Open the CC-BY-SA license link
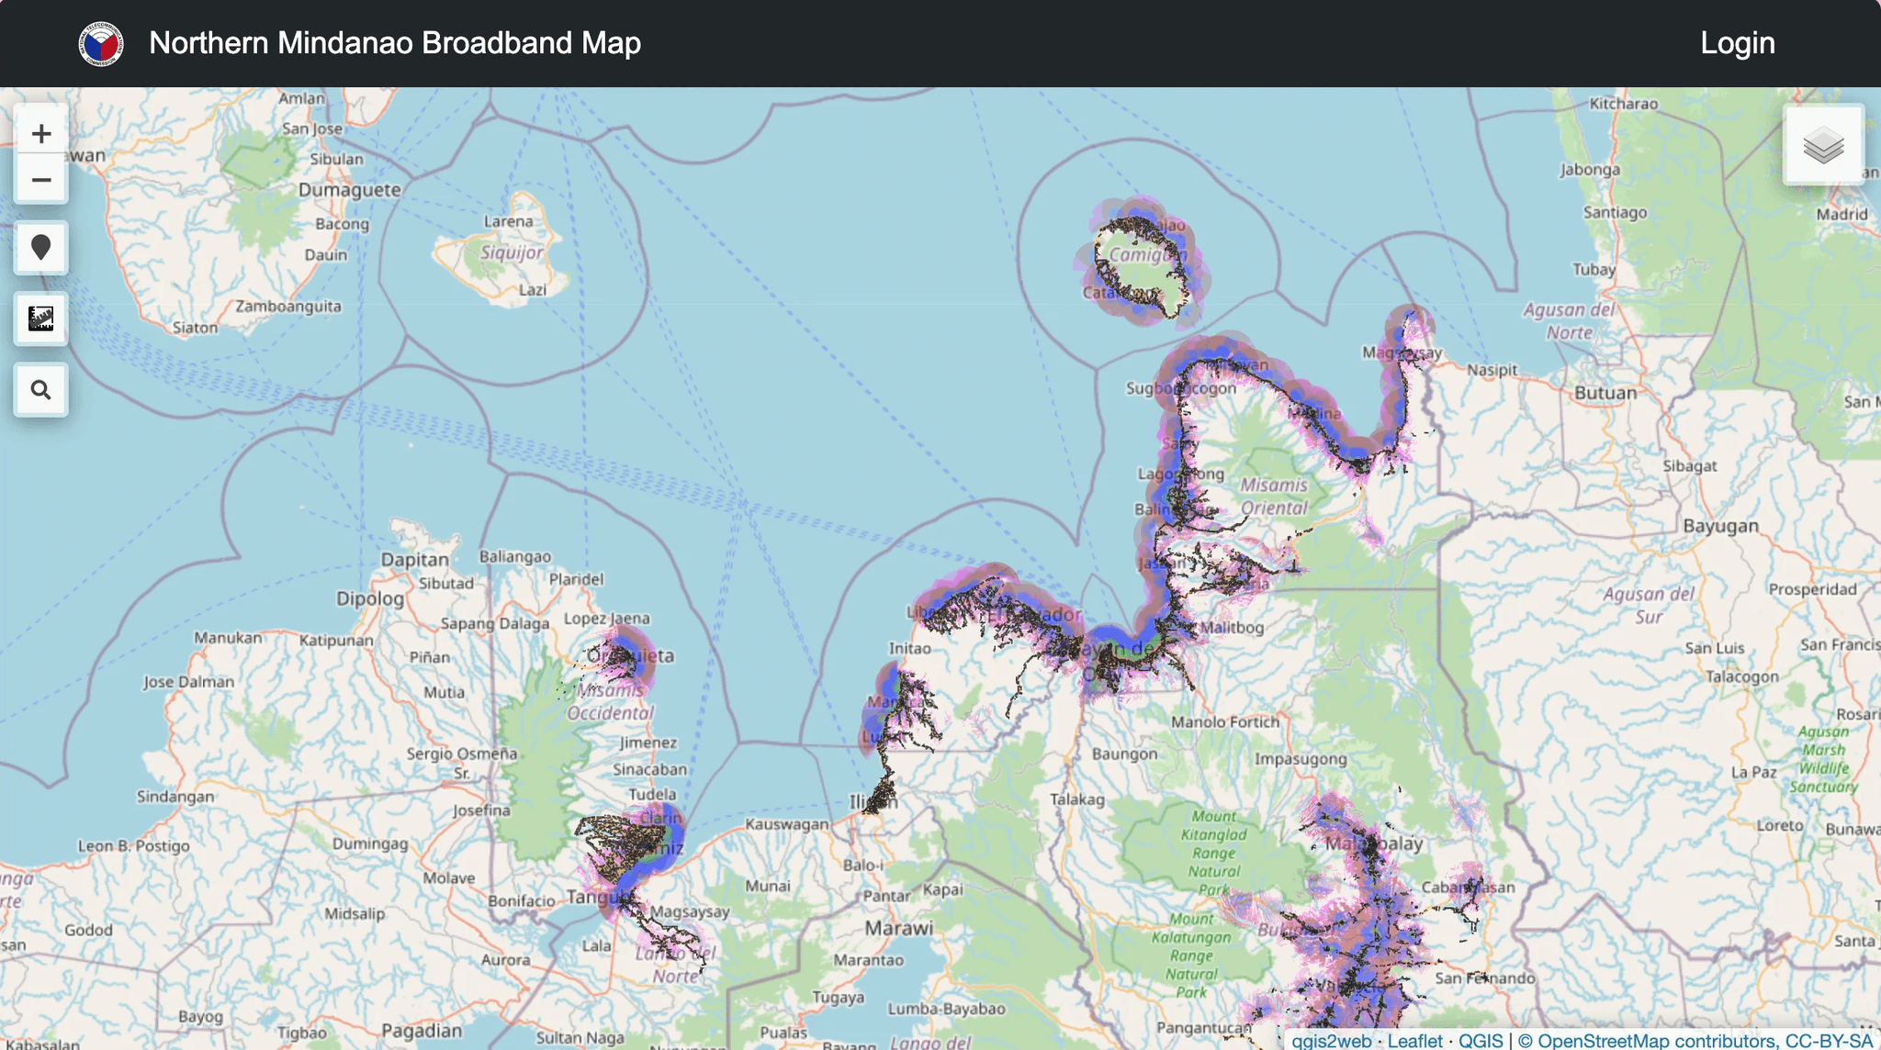The height and width of the screenshot is (1050, 1881). click(x=1828, y=1041)
